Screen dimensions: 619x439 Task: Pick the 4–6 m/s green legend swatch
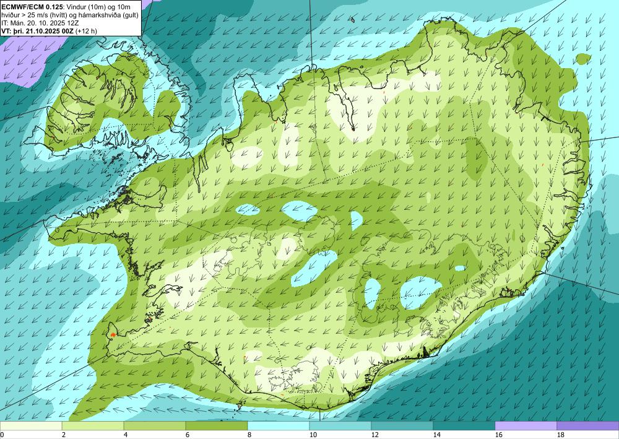155,426
